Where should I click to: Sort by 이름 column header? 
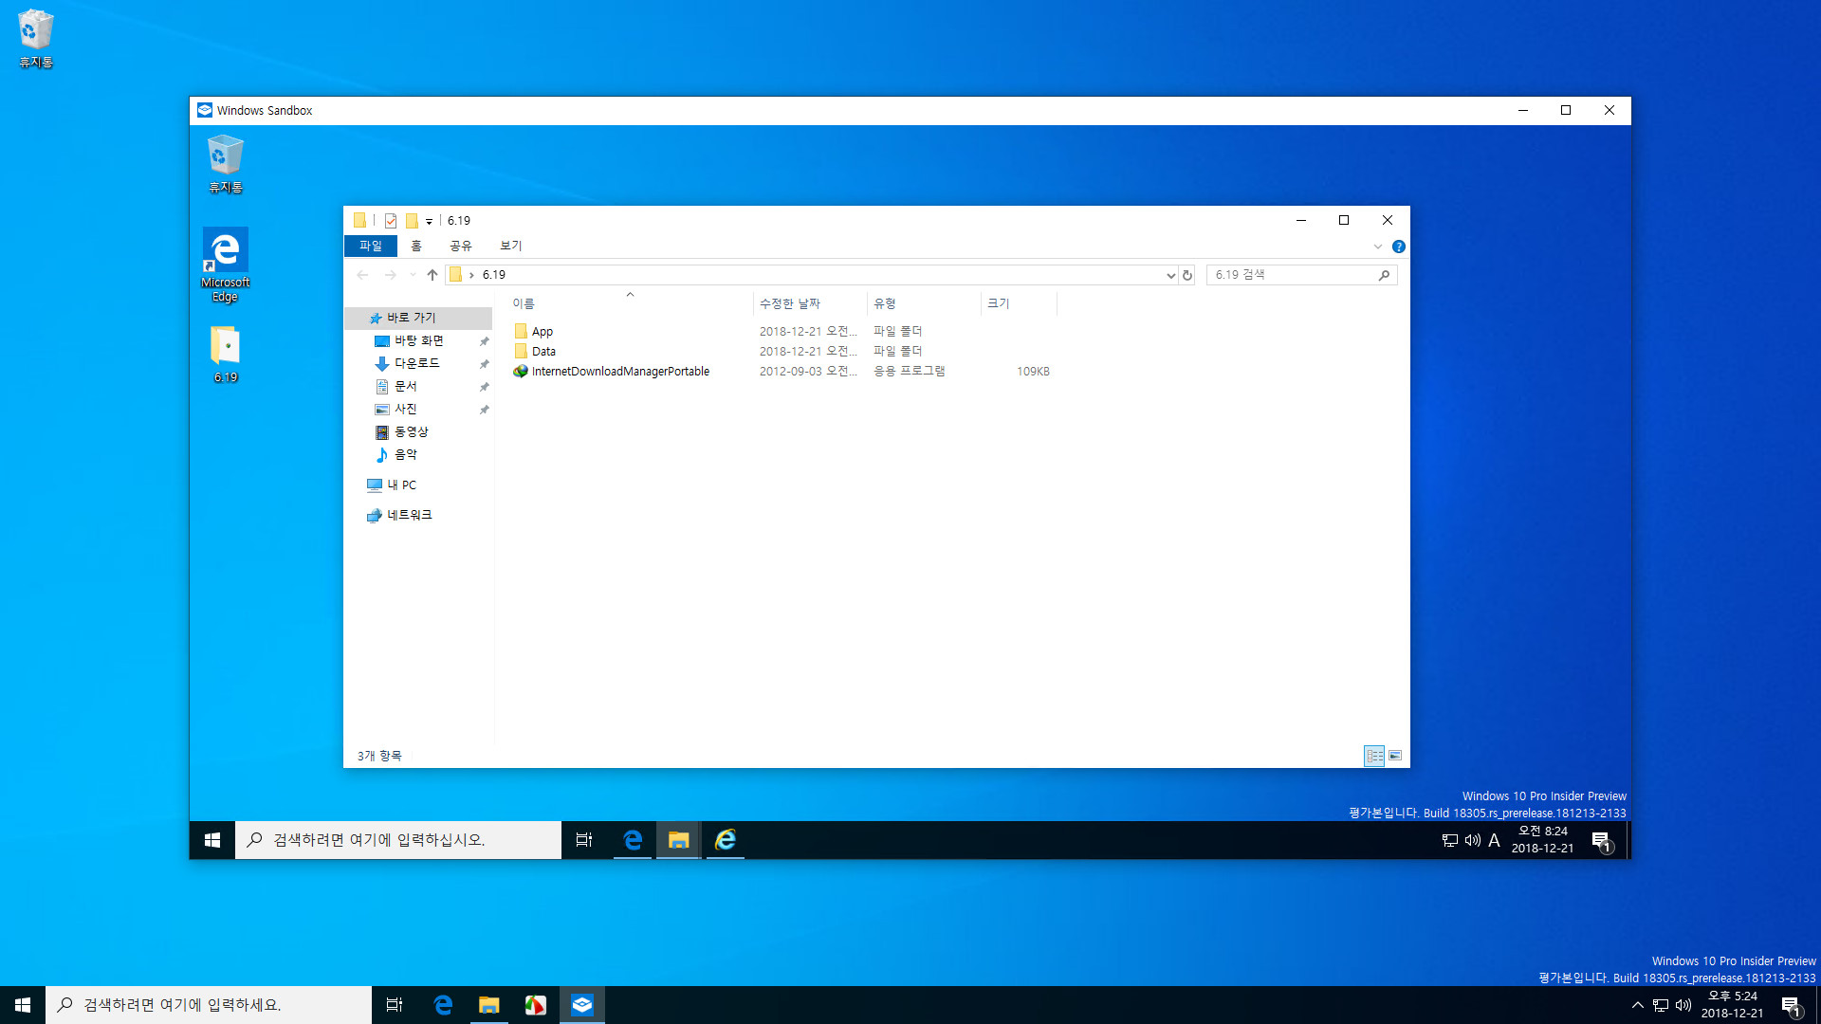tap(630, 303)
